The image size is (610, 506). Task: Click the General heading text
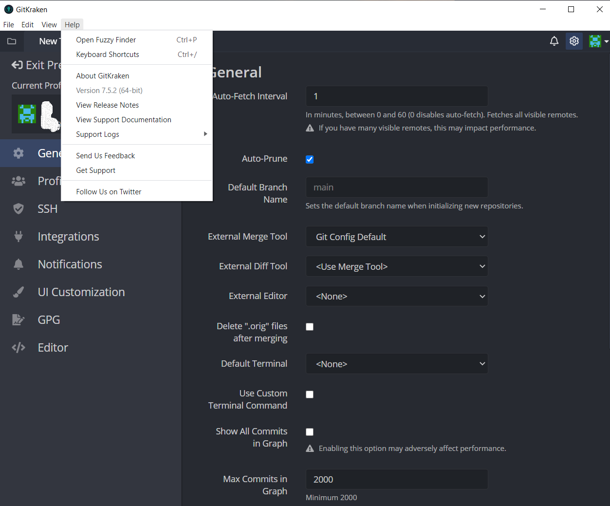pos(237,73)
